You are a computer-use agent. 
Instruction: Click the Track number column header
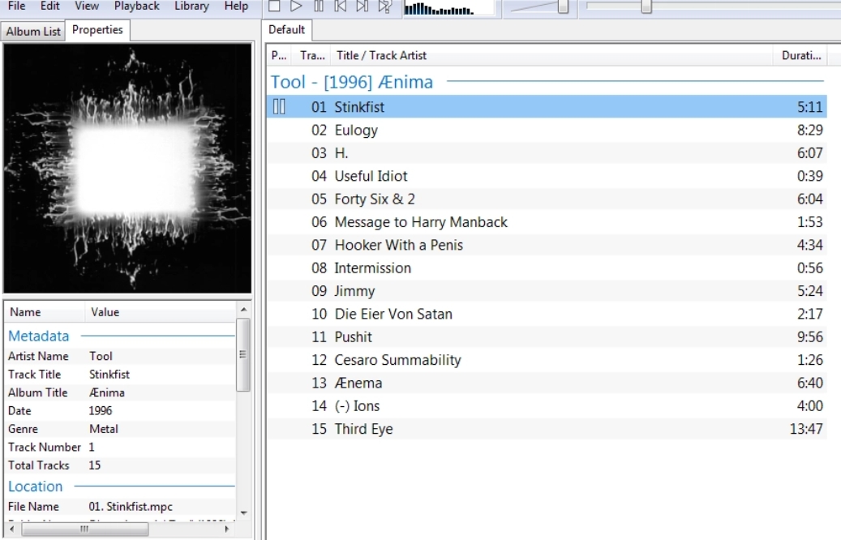[x=312, y=55]
